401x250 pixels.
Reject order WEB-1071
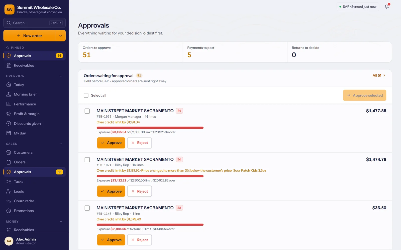[x=140, y=191]
